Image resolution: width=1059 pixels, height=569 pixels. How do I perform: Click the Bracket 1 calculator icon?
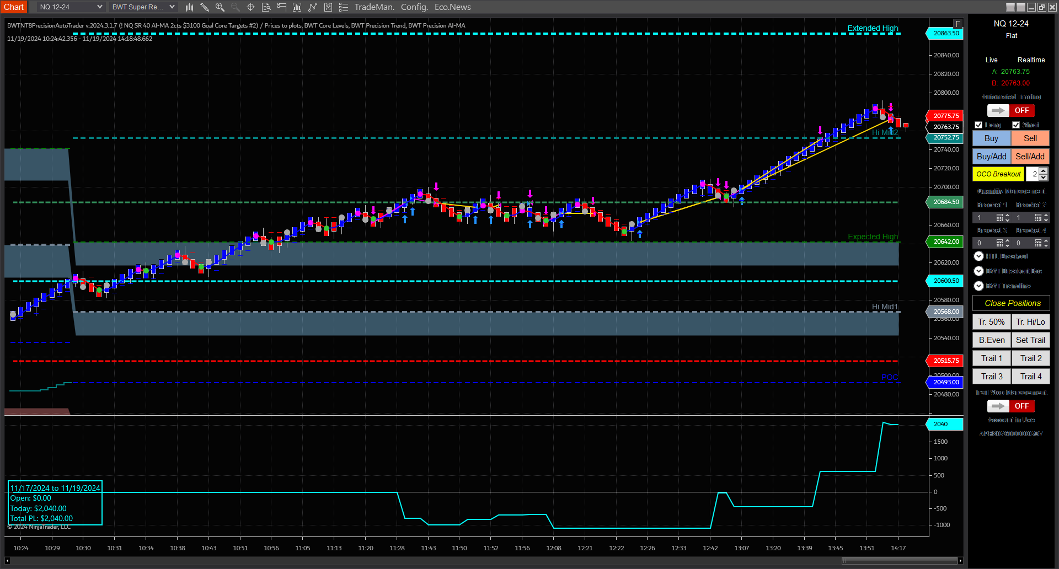click(999, 218)
